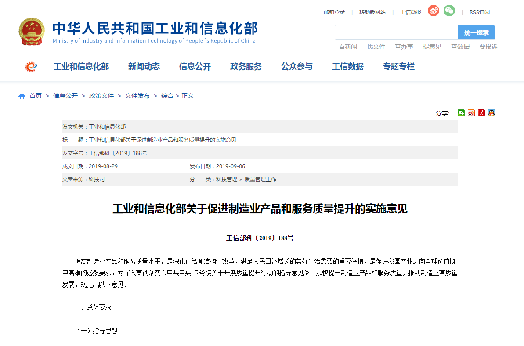524x346 pixels.
Task: Click the 分享 label
Action: (x=442, y=114)
